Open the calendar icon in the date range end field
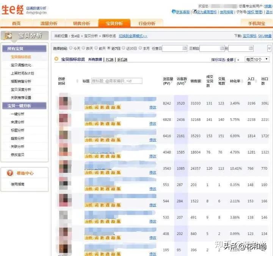The height and width of the screenshot is (256, 273). point(251,48)
